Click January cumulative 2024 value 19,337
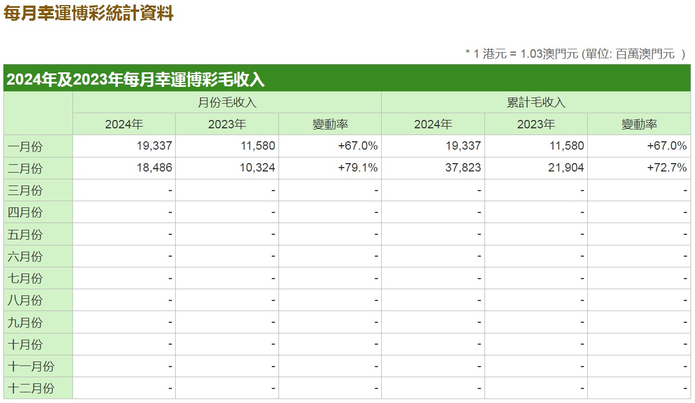 click(x=463, y=146)
